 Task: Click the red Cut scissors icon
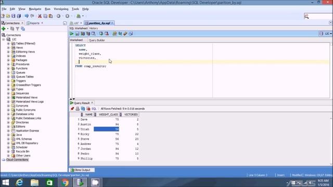tap(40, 16)
